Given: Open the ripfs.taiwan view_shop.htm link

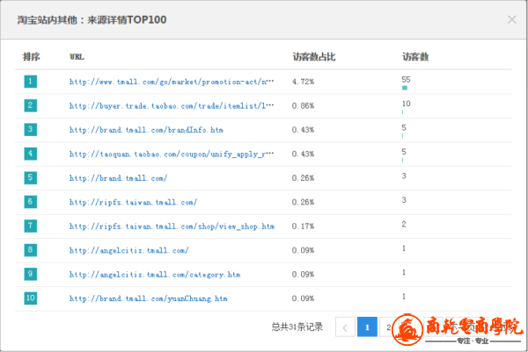Looking at the screenshot, I should coord(172,226).
